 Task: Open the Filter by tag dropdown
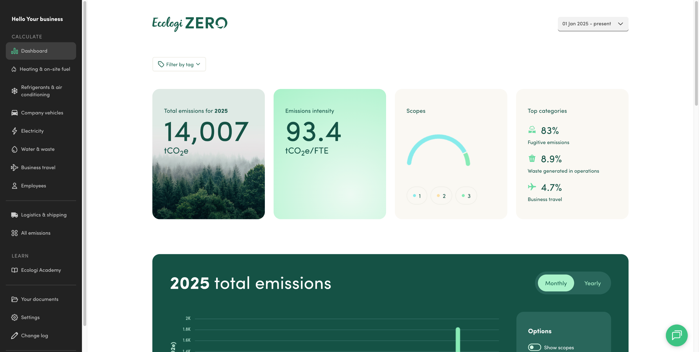click(x=179, y=64)
